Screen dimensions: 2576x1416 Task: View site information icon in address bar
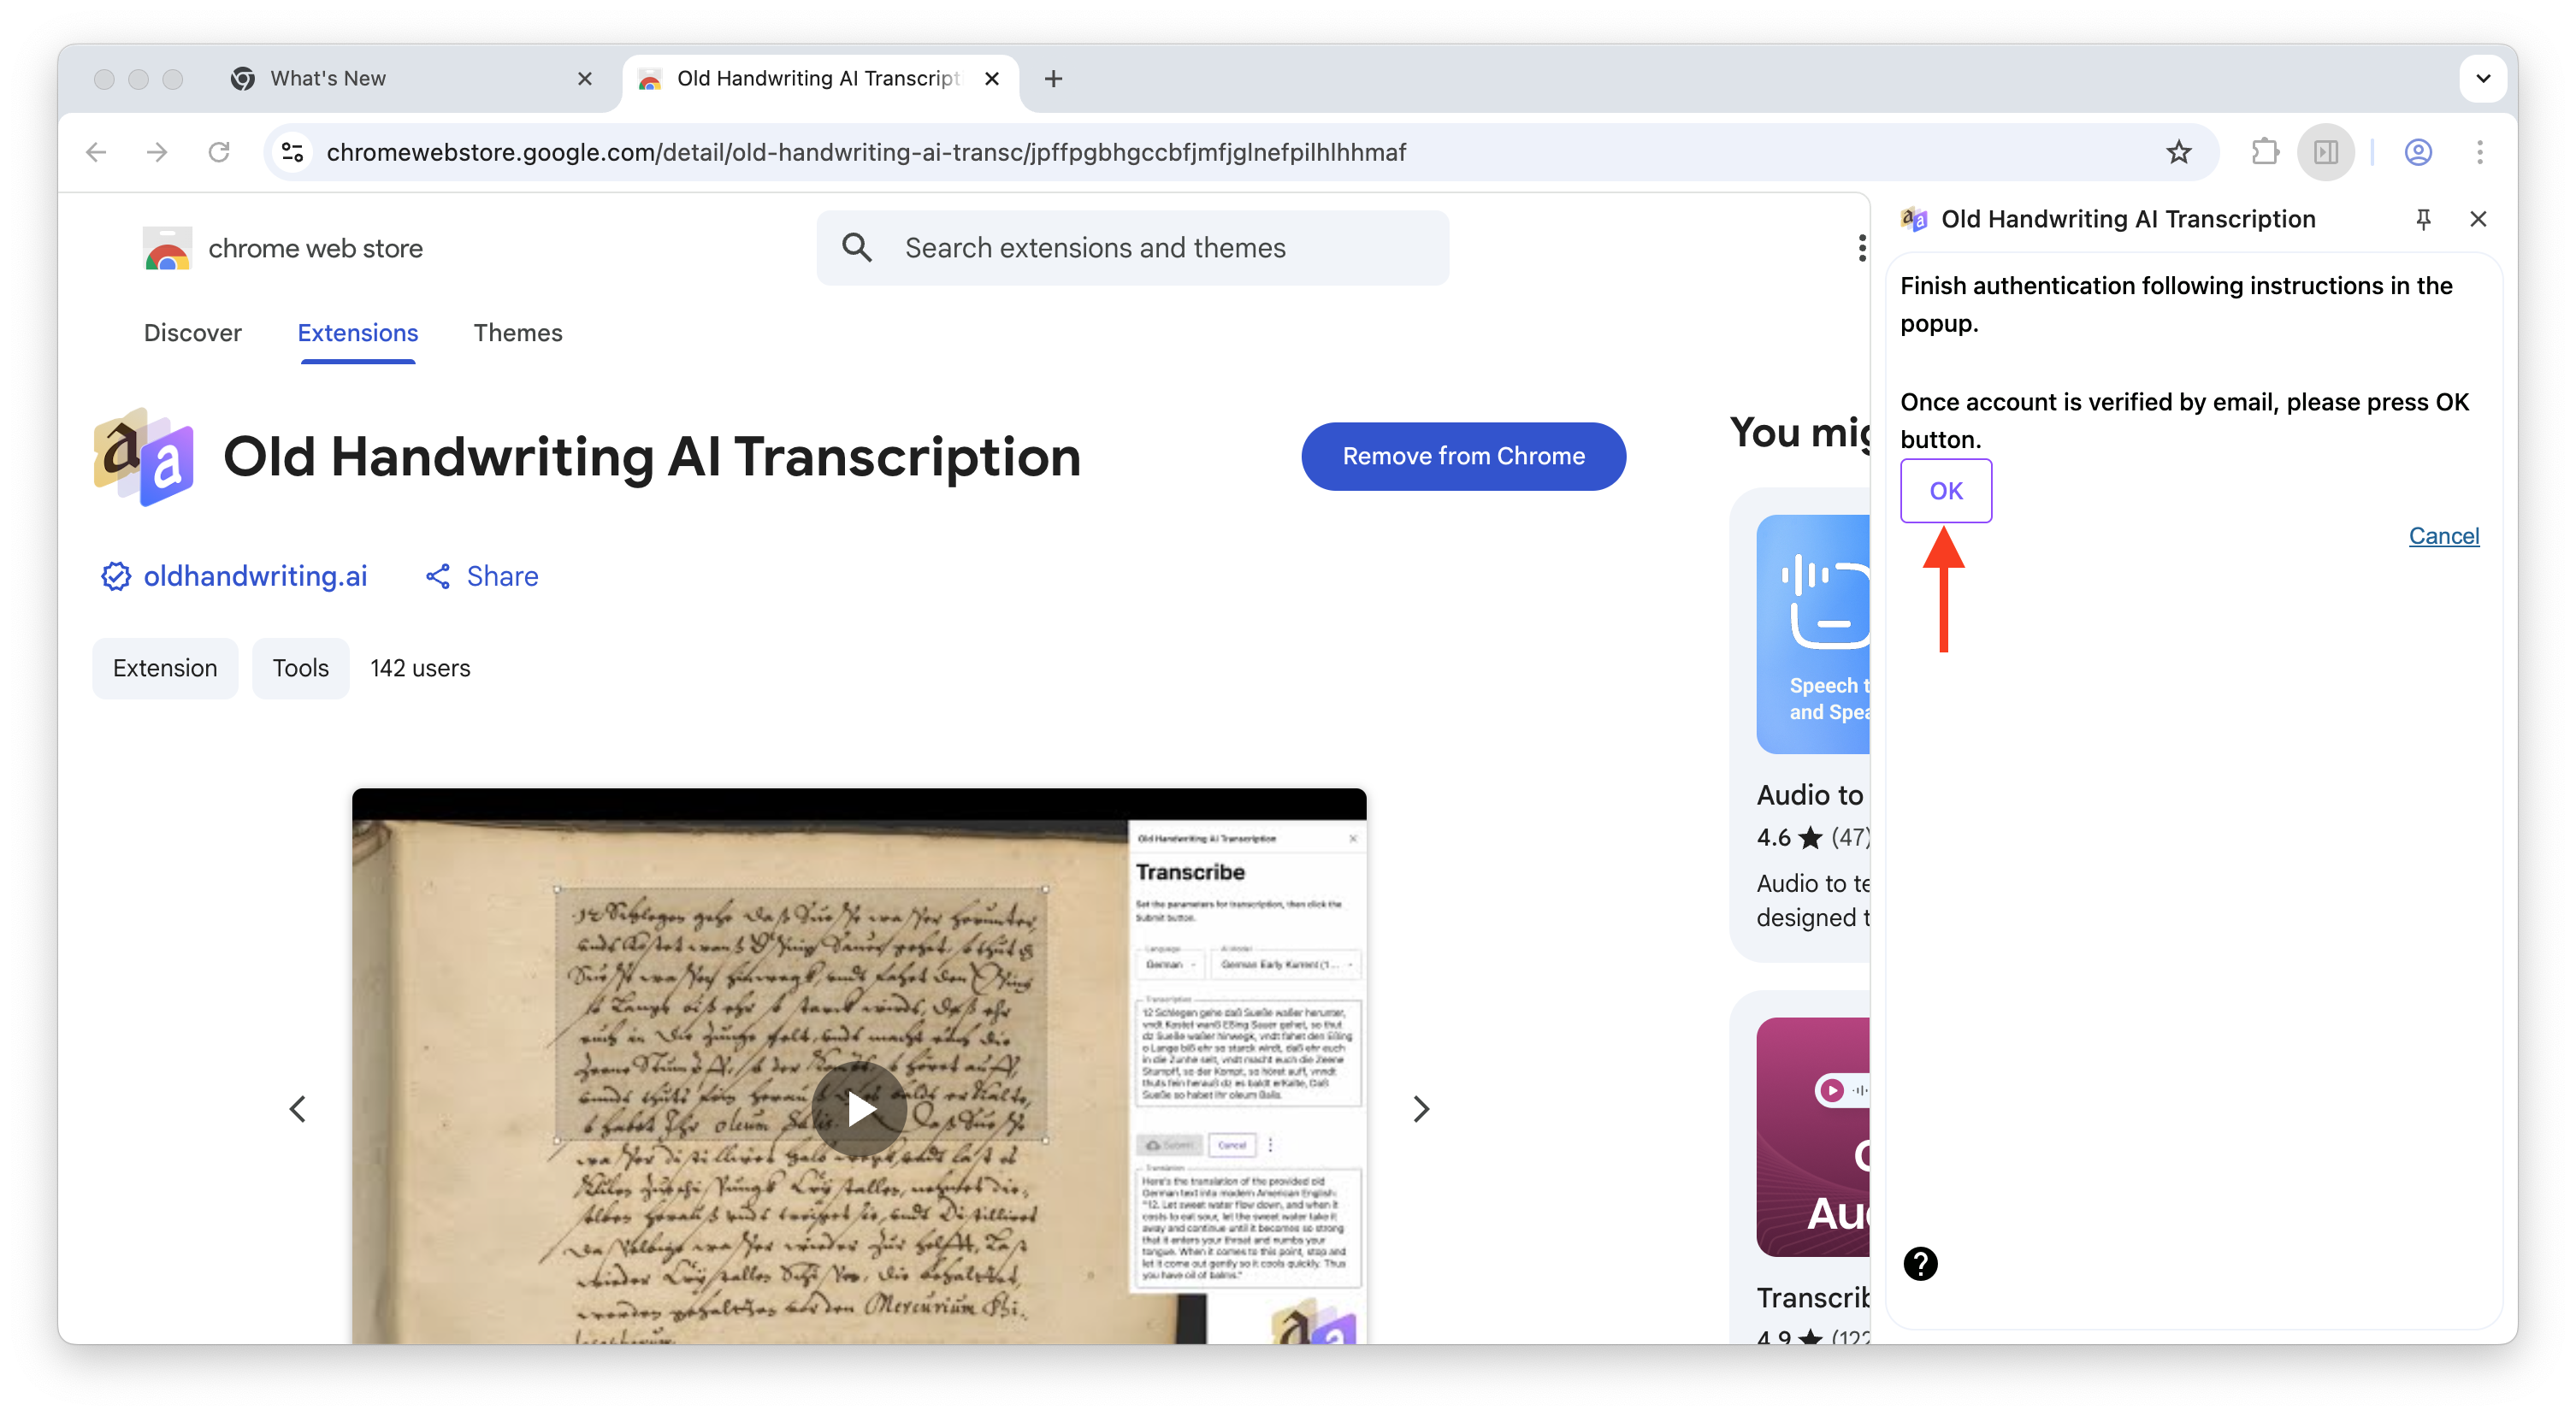292,152
